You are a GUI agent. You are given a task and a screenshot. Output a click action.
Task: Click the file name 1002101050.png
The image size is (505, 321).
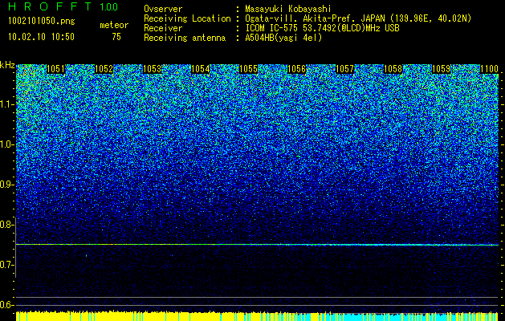(42, 22)
